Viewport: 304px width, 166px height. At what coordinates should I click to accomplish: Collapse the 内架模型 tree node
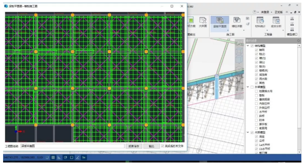(x=248, y=132)
